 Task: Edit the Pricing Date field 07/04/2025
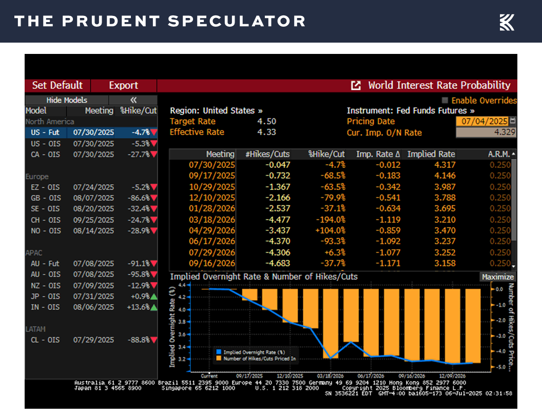point(482,121)
